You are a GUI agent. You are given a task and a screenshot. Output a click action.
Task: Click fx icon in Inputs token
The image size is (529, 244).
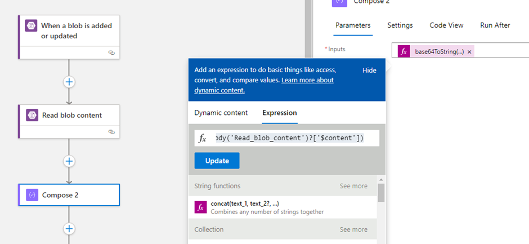click(x=404, y=52)
